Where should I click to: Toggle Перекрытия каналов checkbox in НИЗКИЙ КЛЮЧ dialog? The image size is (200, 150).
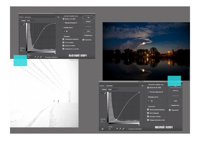[x=148, y=109]
